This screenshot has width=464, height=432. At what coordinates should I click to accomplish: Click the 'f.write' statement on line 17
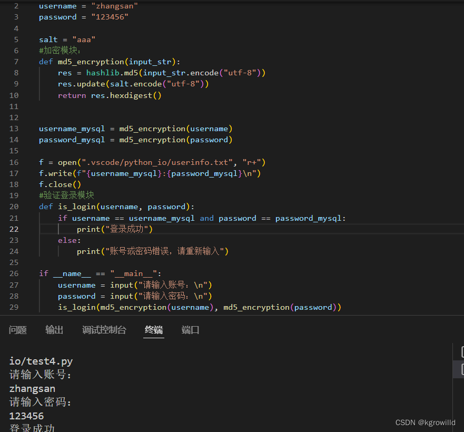pos(150,173)
